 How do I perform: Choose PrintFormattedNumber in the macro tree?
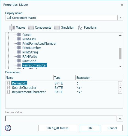[39, 44]
